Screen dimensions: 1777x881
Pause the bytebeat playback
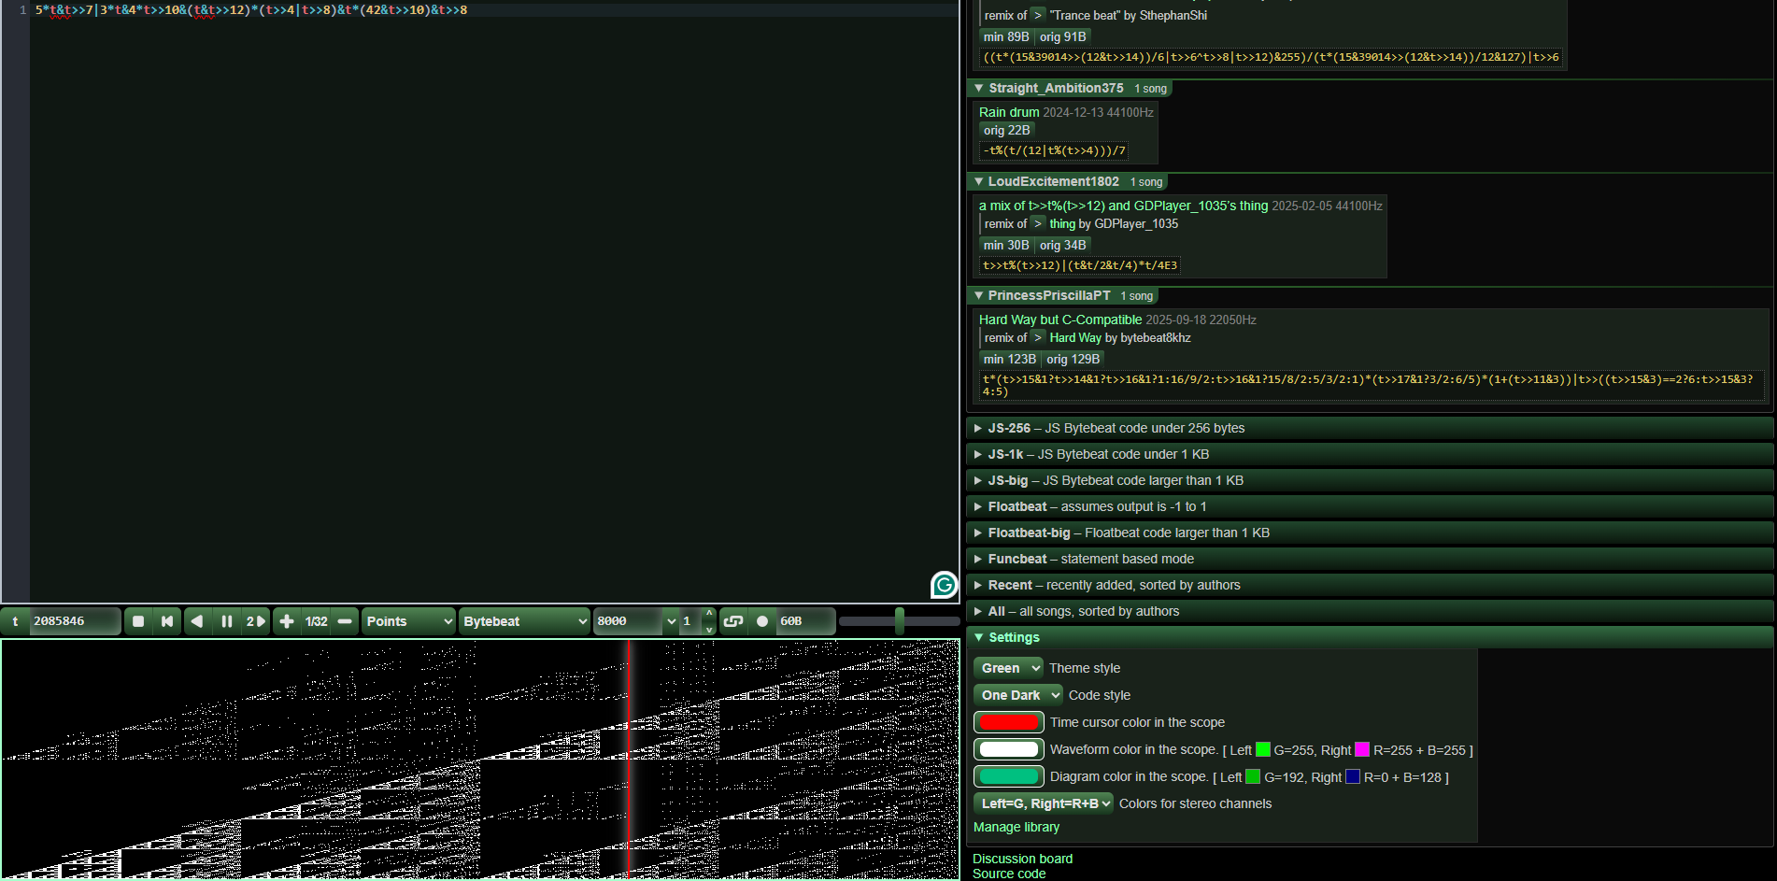[x=226, y=621]
